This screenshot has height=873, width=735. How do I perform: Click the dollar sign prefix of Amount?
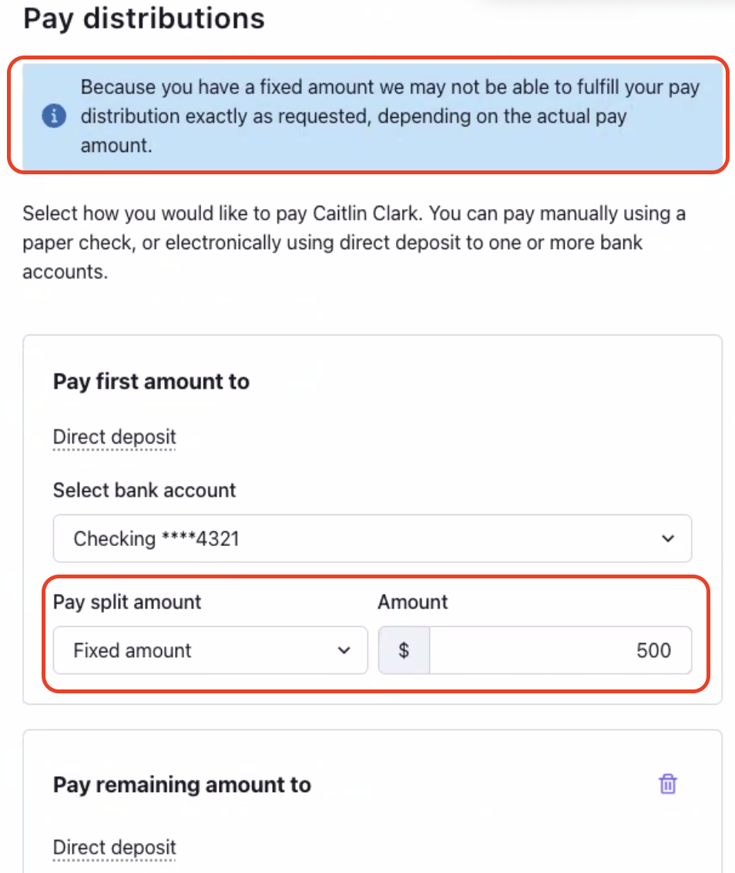[x=404, y=650]
